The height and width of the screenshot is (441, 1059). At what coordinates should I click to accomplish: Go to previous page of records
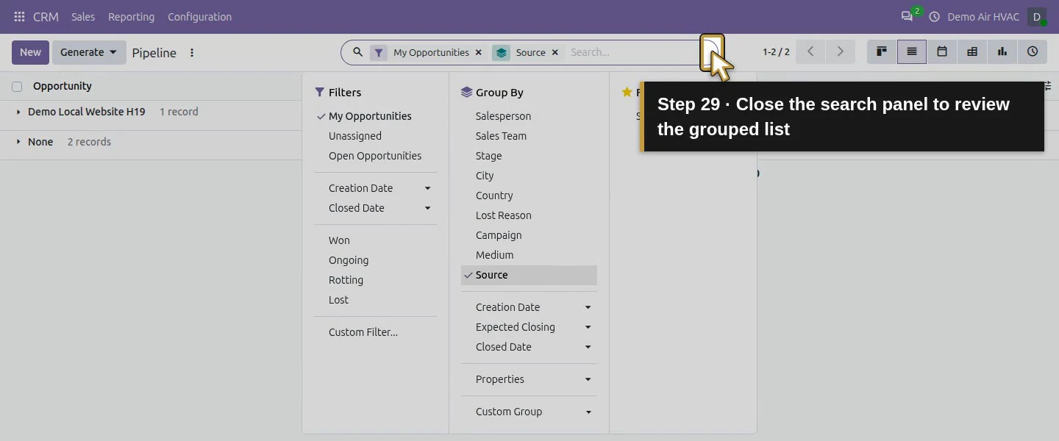pyautogui.click(x=810, y=52)
